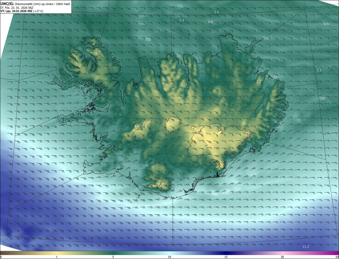The height and width of the screenshot is (259, 339).
Task: Click the valid time "VT: Lau. 24.01.2026 09Z (+27 h)"
Action: (21, 11)
